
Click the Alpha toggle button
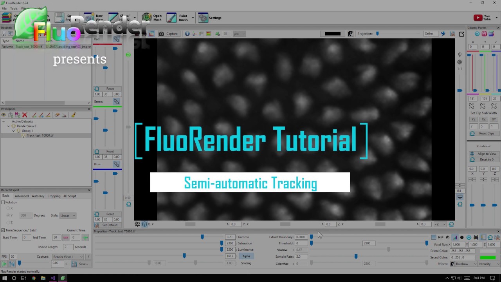[x=246, y=256]
